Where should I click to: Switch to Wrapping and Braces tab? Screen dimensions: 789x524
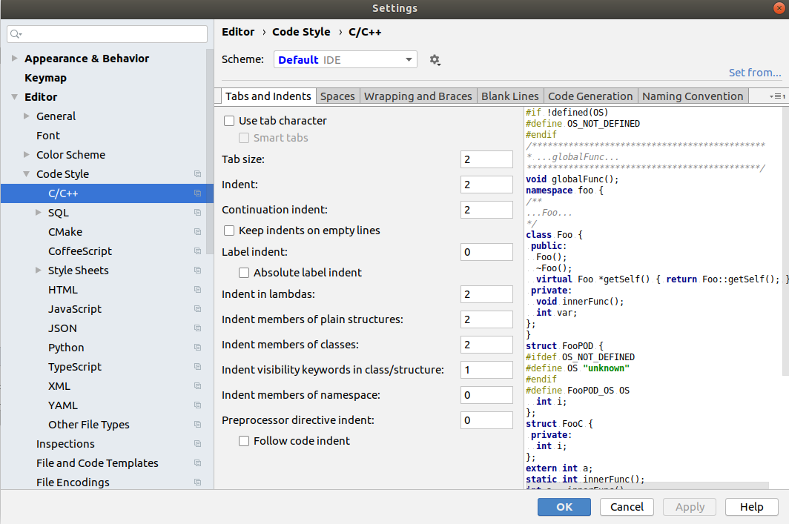(x=418, y=96)
